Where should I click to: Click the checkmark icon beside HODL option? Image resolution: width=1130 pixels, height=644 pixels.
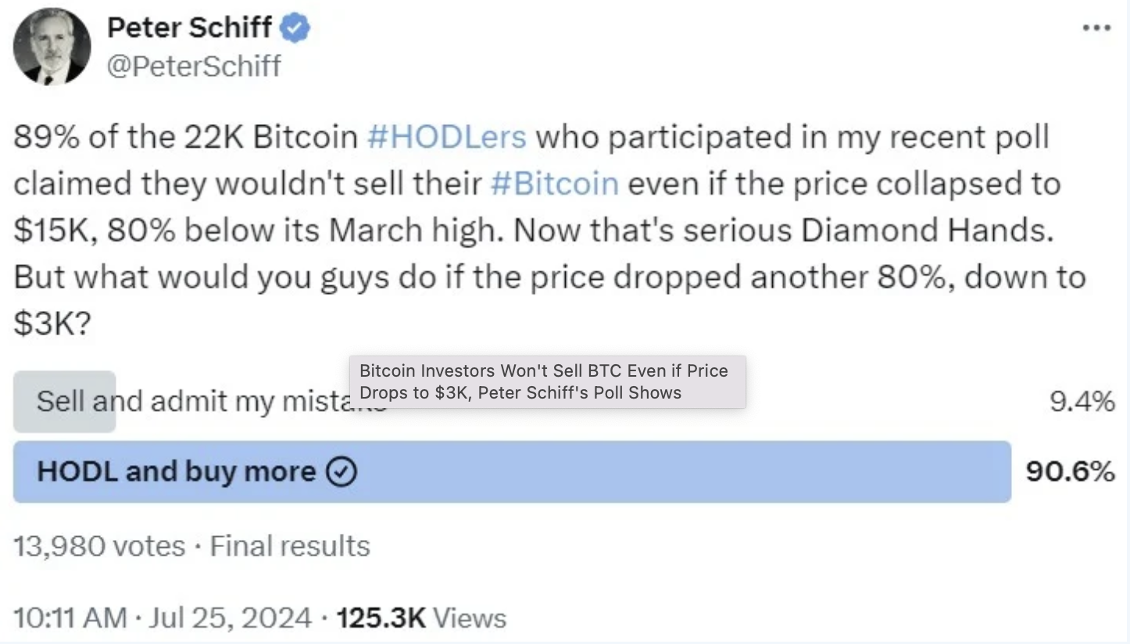click(x=341, y=472)
